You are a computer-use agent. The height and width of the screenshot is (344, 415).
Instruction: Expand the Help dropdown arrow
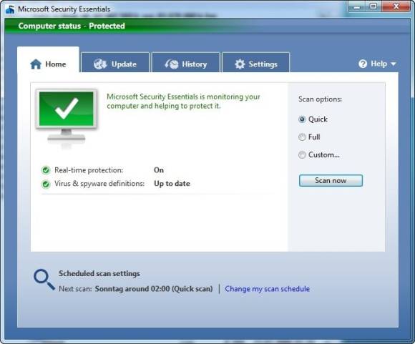pyautogui.click(x=394, y=64)
